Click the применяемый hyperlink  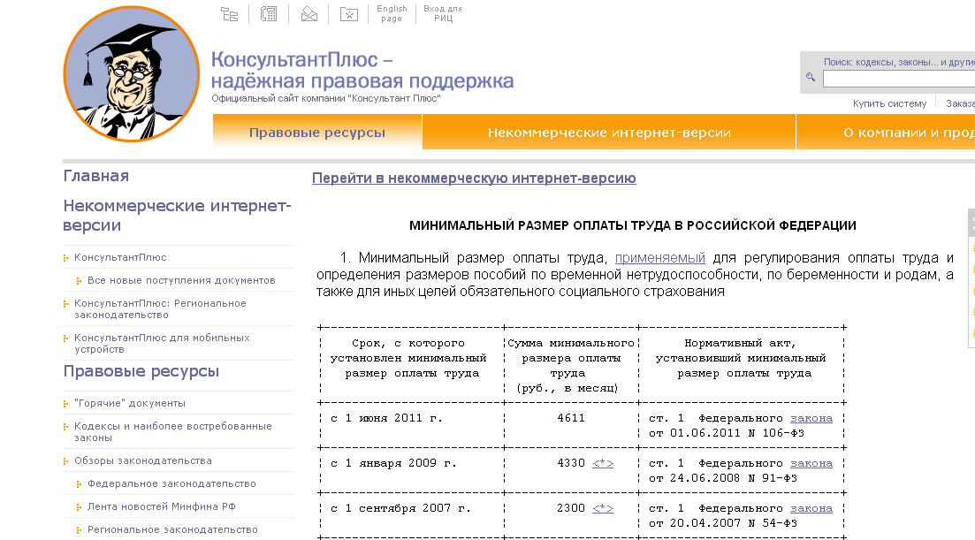pos(659,258)
